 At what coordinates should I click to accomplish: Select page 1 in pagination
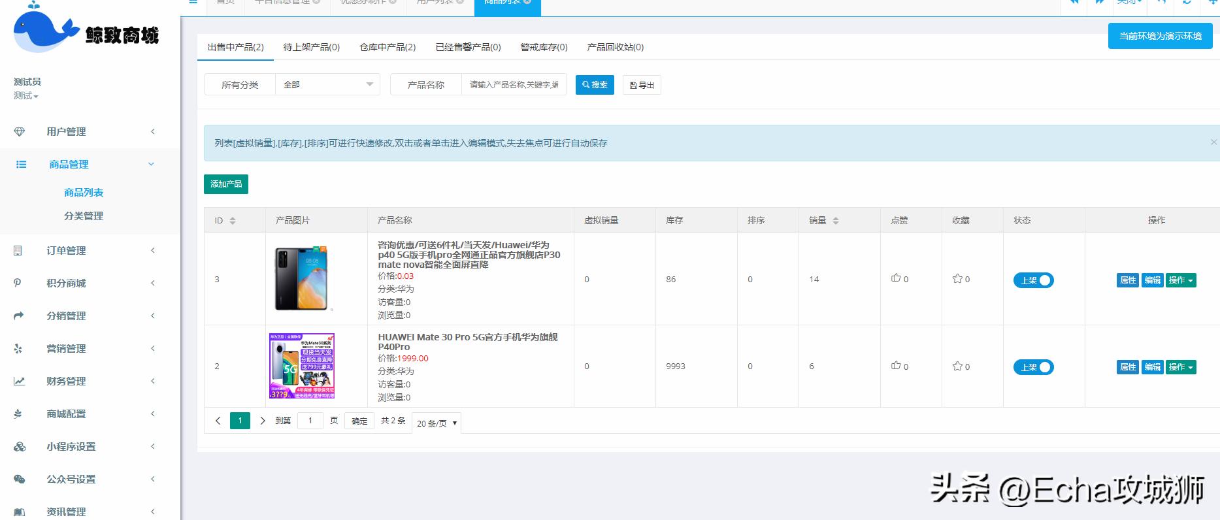coord(240,421)
